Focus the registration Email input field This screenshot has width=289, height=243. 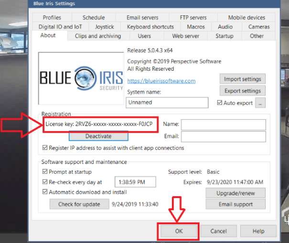pos(223,137)
